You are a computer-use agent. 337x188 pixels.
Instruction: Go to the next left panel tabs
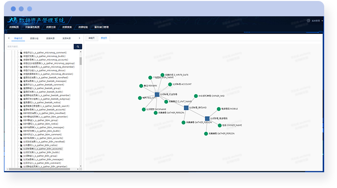pos(79,38)
